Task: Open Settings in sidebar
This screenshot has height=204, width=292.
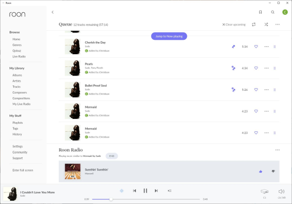Action: (18, 147)
